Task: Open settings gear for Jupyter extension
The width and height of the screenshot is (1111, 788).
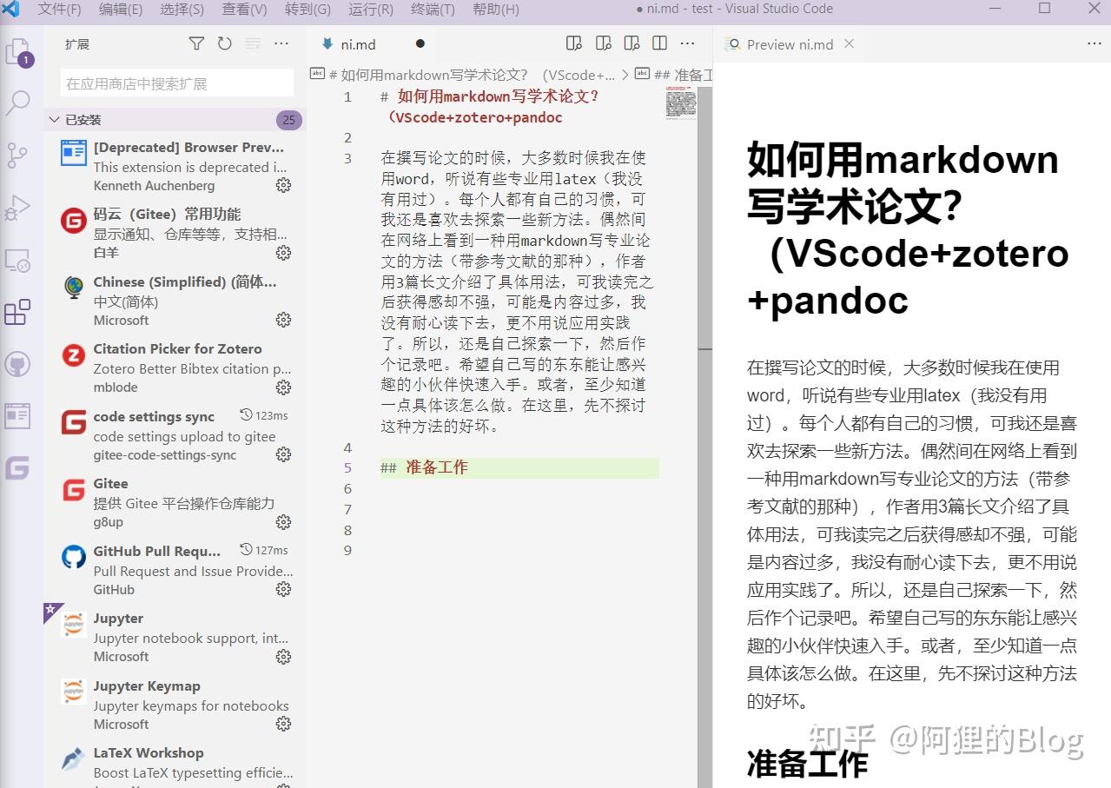Action: coord(283,657)
